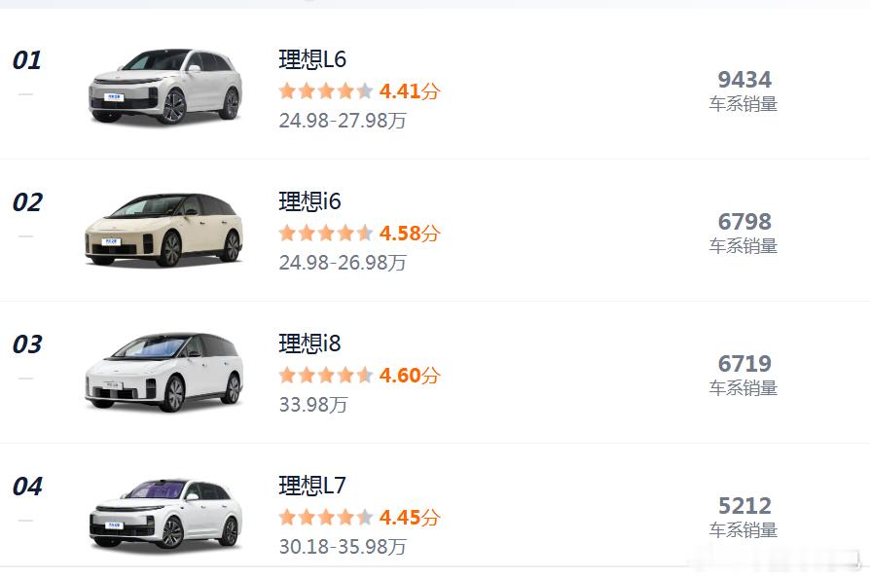
Task: Click the 24.98-26.98万 price range
Action: (343, 263)
